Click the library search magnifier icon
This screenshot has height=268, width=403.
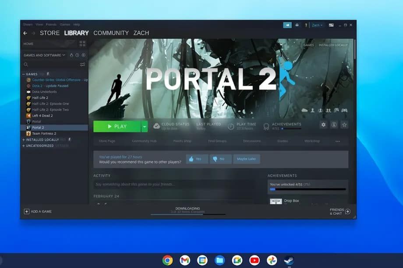point(26,64)
